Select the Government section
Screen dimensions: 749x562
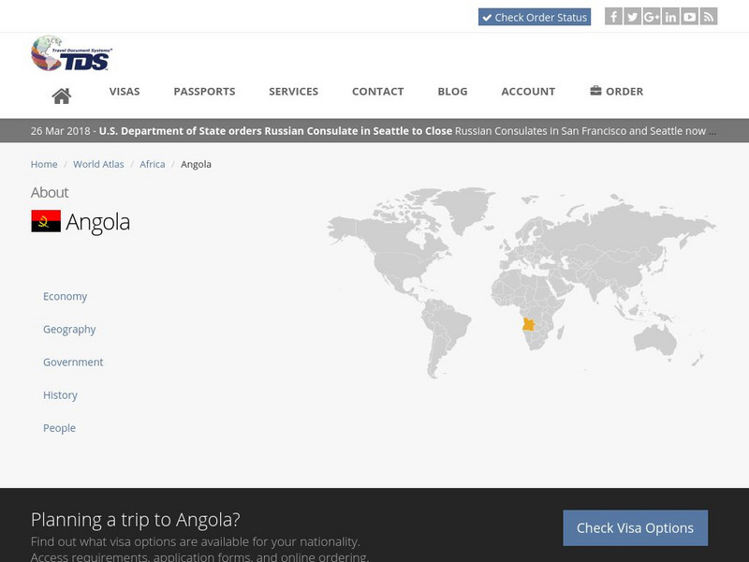click(x=72, y=362)
